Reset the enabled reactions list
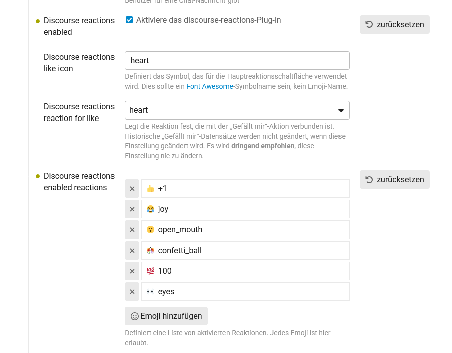This screenshot has width=452, height=353. [x=394, y=179]
